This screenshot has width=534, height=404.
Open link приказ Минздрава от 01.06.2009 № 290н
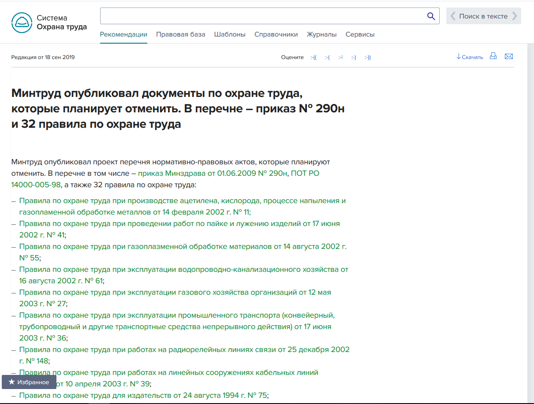213,174
